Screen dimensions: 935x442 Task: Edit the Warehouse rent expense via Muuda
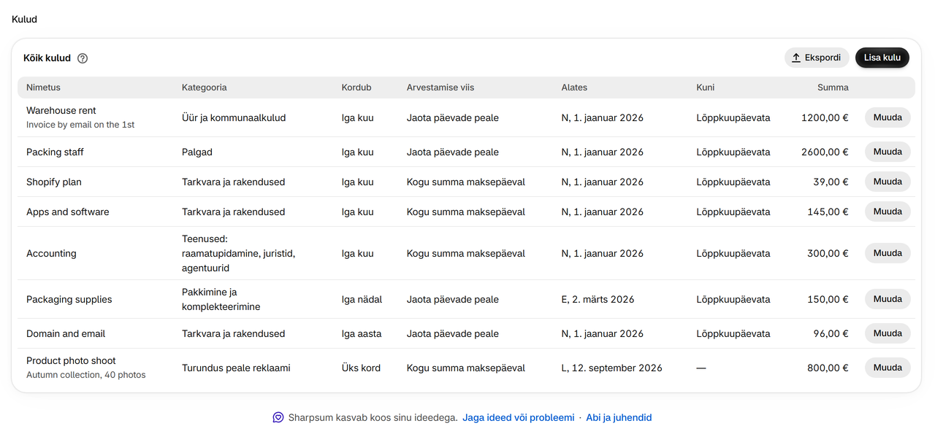point(888,117)
